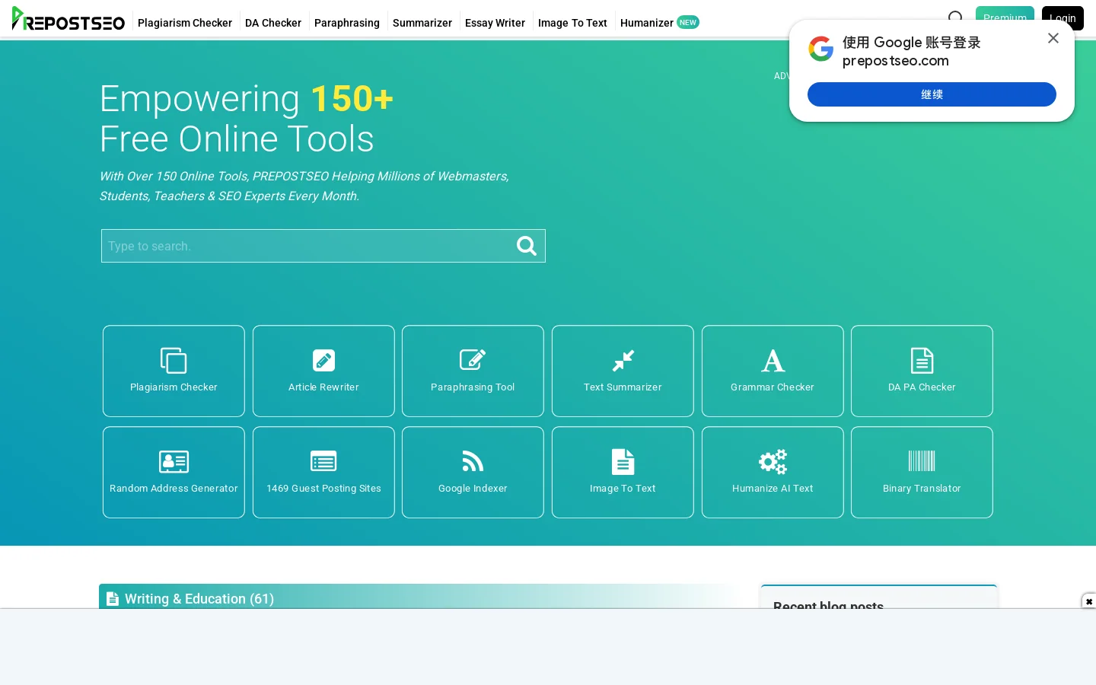Continue with Google sign-in using the blue button
The height and width of the screenshot is (685, 1096).
(932, 94)
